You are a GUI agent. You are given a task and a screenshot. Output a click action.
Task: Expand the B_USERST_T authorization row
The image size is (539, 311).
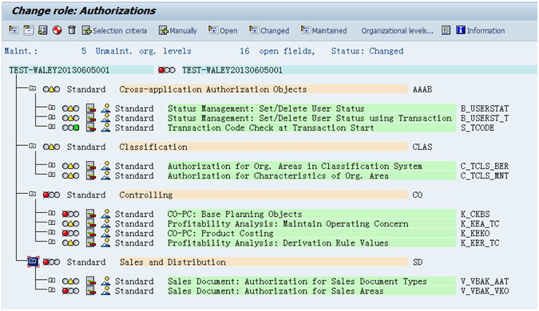52,117
